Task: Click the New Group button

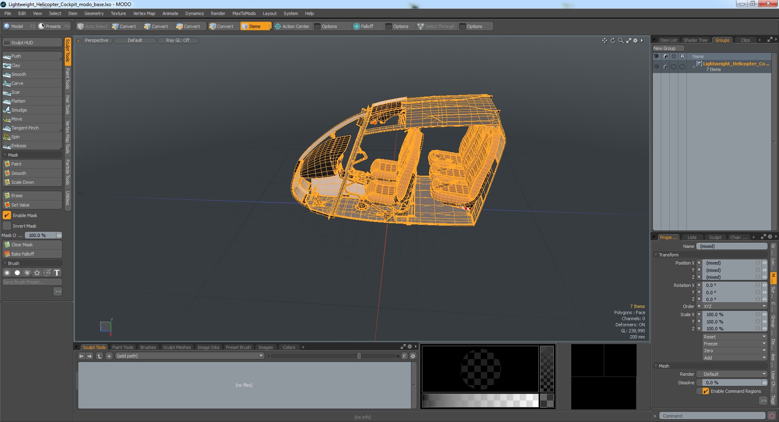Action: click(x=668, y=48)
